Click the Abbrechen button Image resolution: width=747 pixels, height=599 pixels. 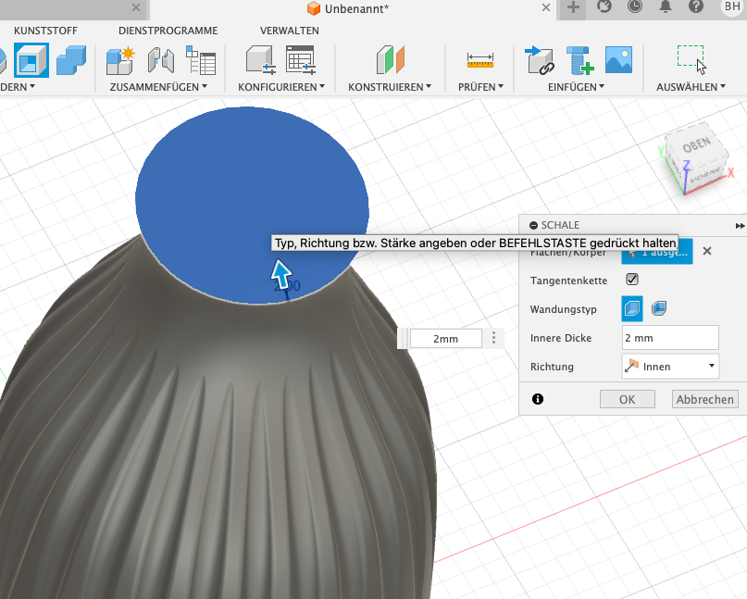point(704,400)
